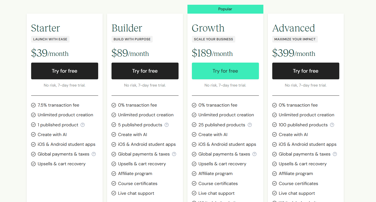Click help icon beside Starter's 1 published product

tap(83, 125)
